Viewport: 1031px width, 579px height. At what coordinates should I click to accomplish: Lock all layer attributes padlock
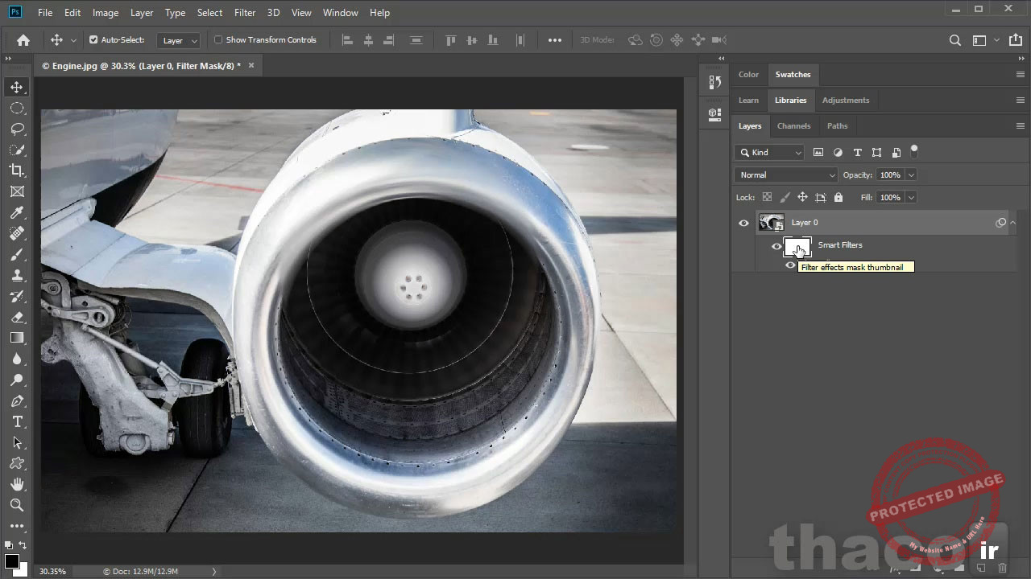point(838,197)
